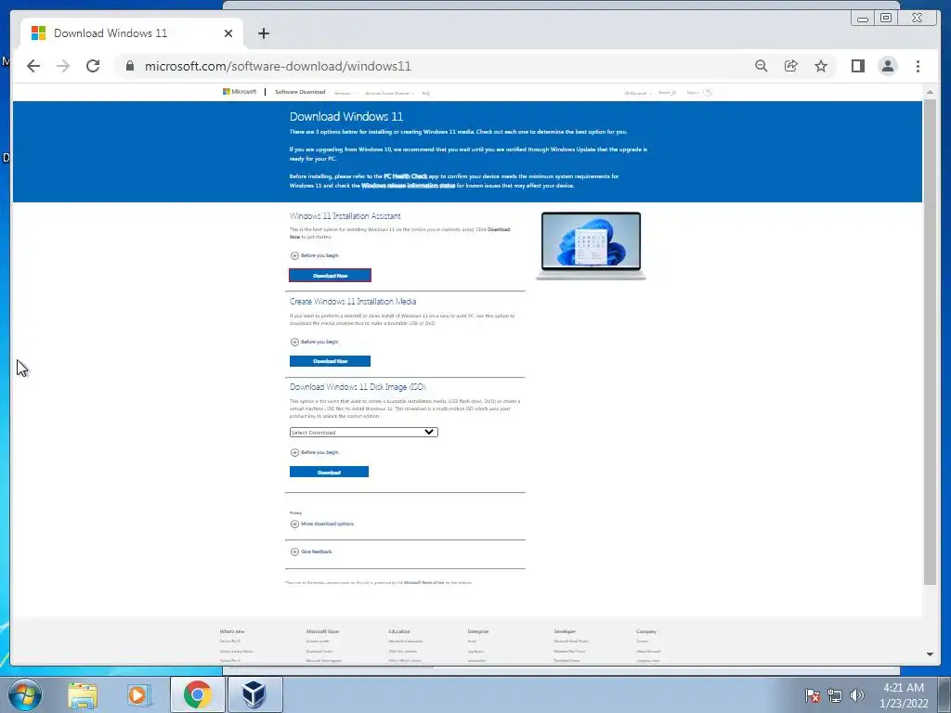Open Microsoft Terms of Use link
This screenshot has width=951, height=713.
(x=423, y=583)
